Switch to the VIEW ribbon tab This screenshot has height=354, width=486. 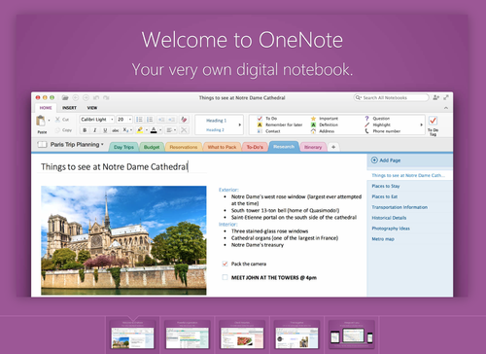coord(92,108)
